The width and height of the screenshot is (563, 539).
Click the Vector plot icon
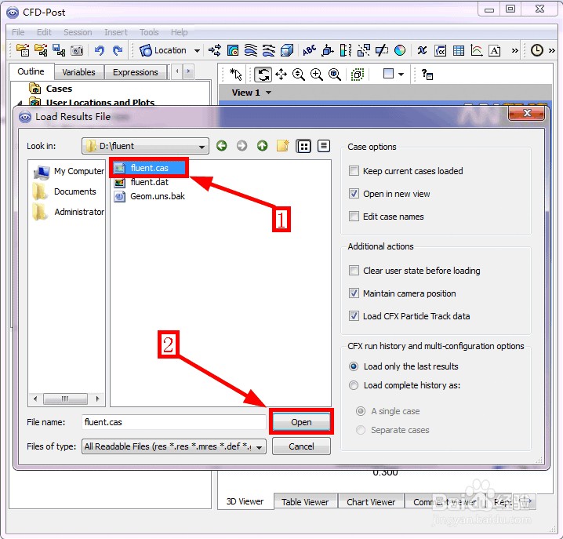pyautogui.click(x=215, y=51)
